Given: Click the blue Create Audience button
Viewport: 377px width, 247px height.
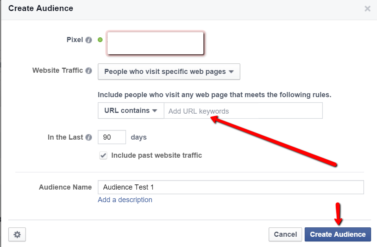Looking at the screenshot, I should point(338,234).
